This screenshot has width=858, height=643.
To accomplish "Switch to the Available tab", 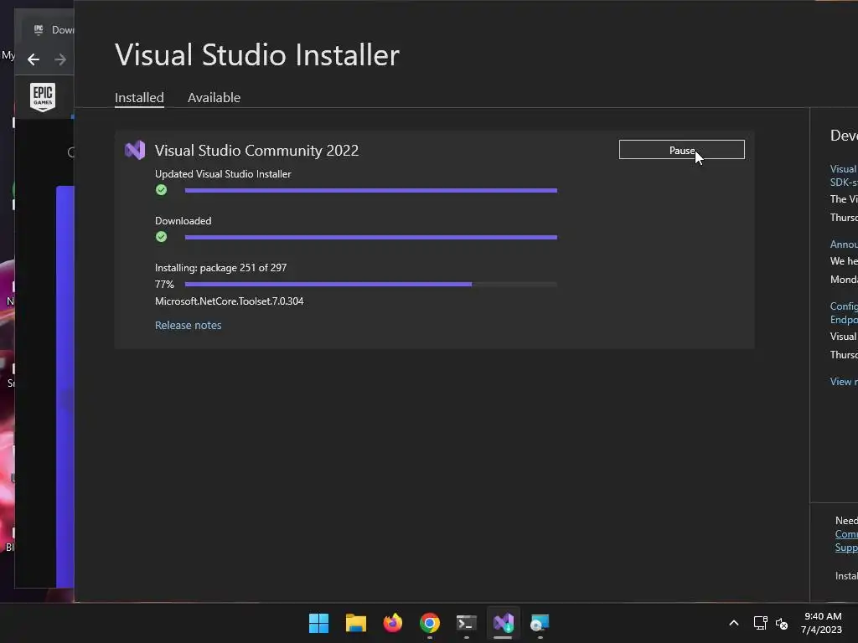I will tap(214, 98).
